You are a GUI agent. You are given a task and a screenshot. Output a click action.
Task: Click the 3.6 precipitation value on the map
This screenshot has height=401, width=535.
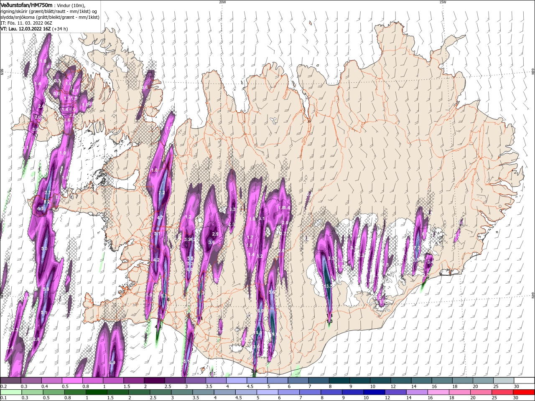[x=211, y=242]
